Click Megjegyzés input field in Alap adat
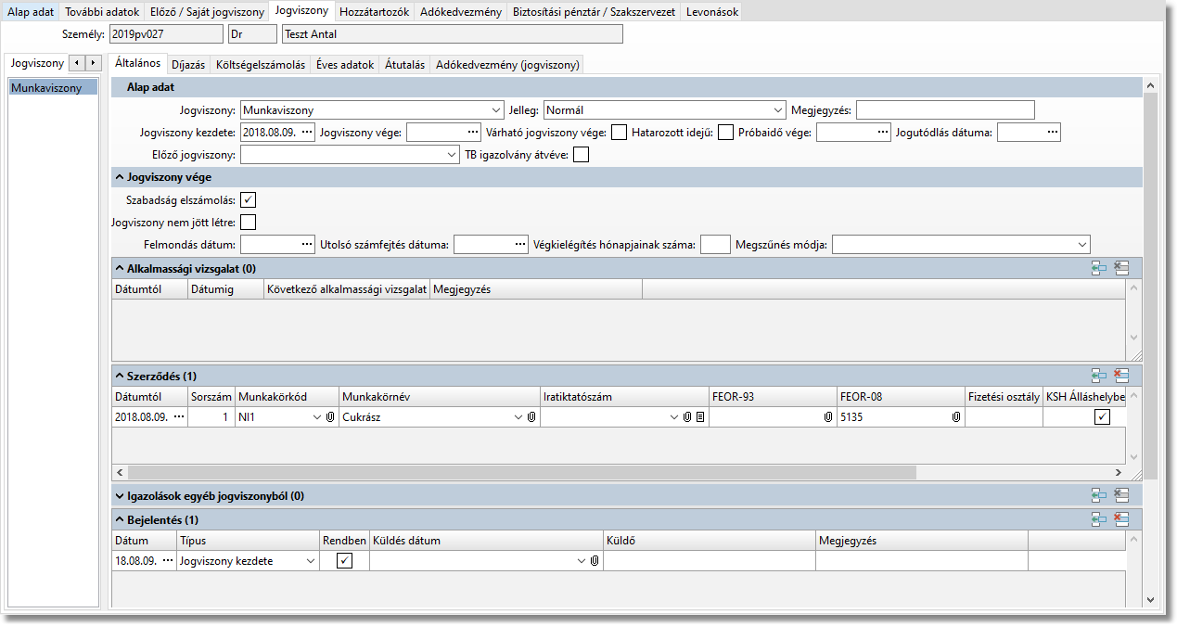The height and width of the screenshot is (626, 1177). (945, 110)
